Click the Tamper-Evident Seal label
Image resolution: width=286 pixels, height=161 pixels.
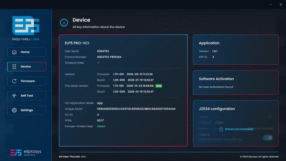click(x=79, y=126)
